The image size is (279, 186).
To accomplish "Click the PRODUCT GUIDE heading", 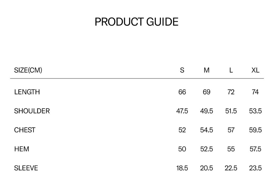I will tap(137, 22).
